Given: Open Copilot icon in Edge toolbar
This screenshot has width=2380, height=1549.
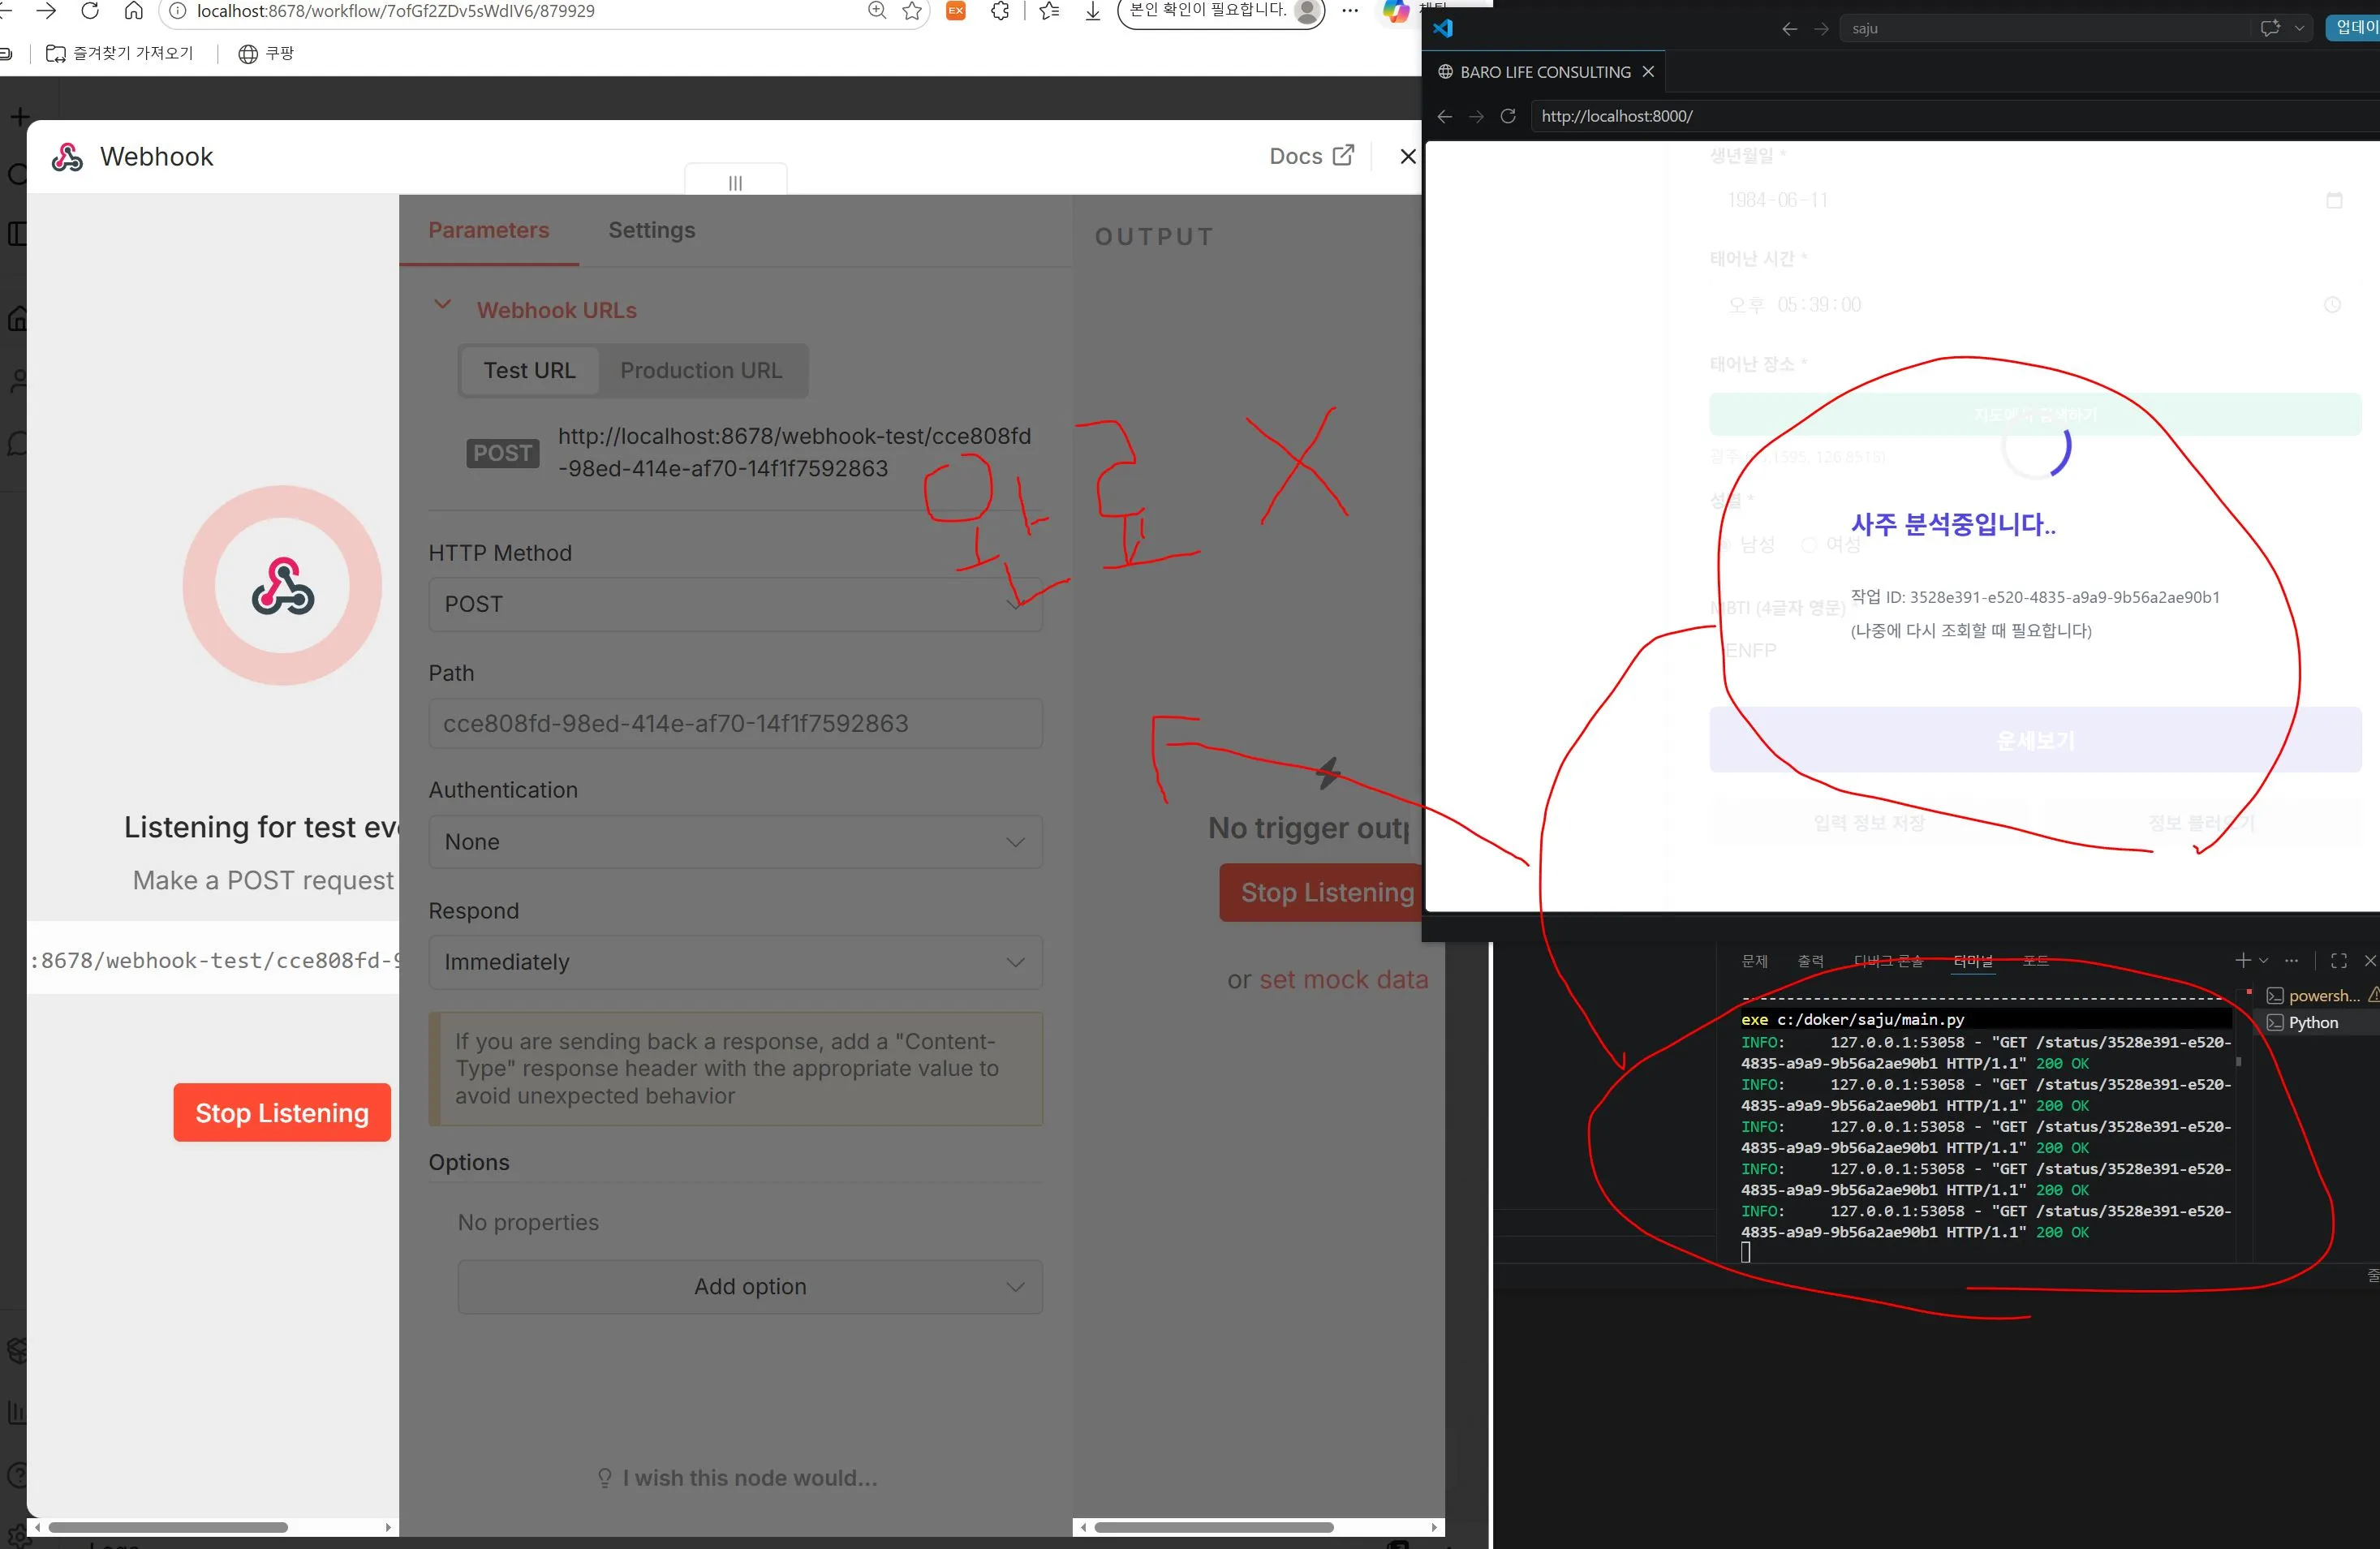Looking at the screenshot, I should click(x=1395, y=11).
